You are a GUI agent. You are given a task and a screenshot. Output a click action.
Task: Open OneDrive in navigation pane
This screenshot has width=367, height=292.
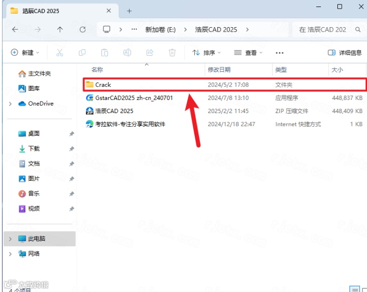point(36,104)
